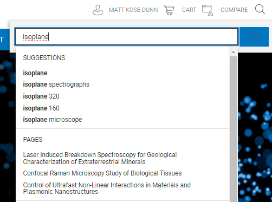Select 'isoplane 320' suggestion
Viewport: 272px width, 202px height.
[x=41, y=96]
